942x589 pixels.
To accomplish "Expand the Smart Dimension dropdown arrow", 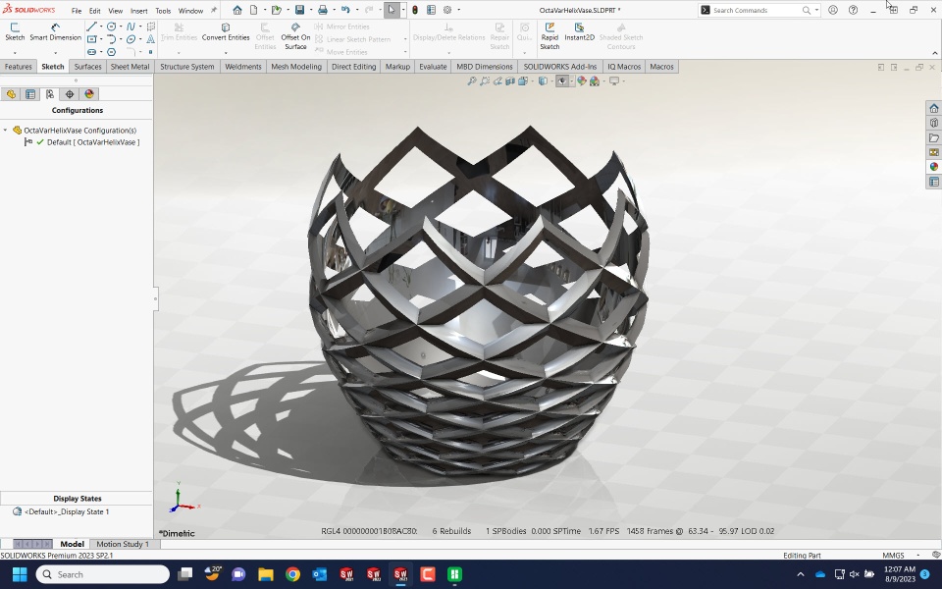I will click(55, 53).
